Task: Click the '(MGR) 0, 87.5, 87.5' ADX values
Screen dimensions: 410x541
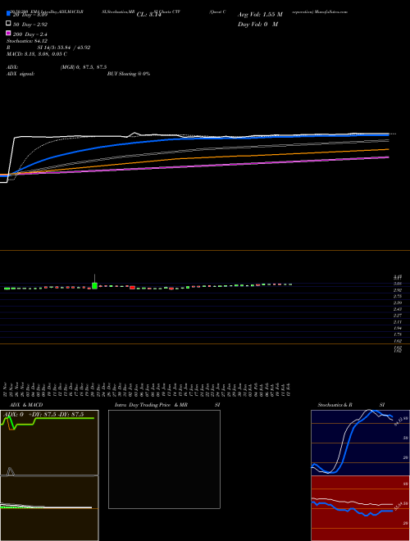Action: point(84,67)
